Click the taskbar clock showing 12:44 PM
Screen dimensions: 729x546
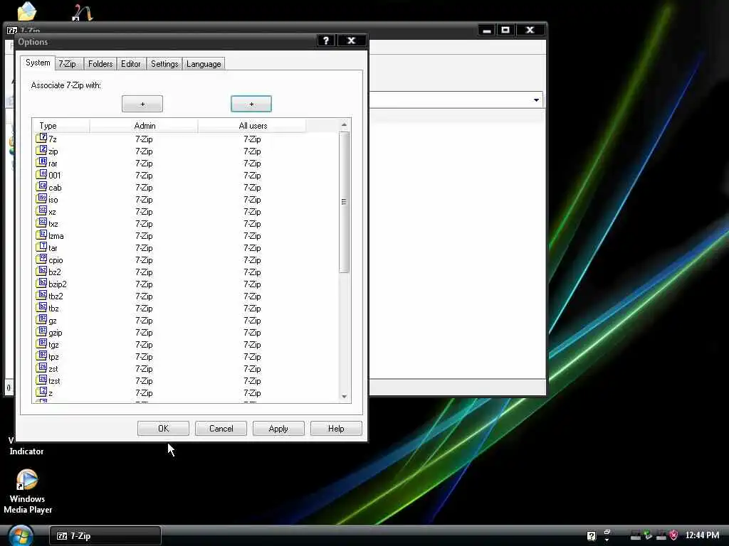pyautogui.click(x=702, y=535)
